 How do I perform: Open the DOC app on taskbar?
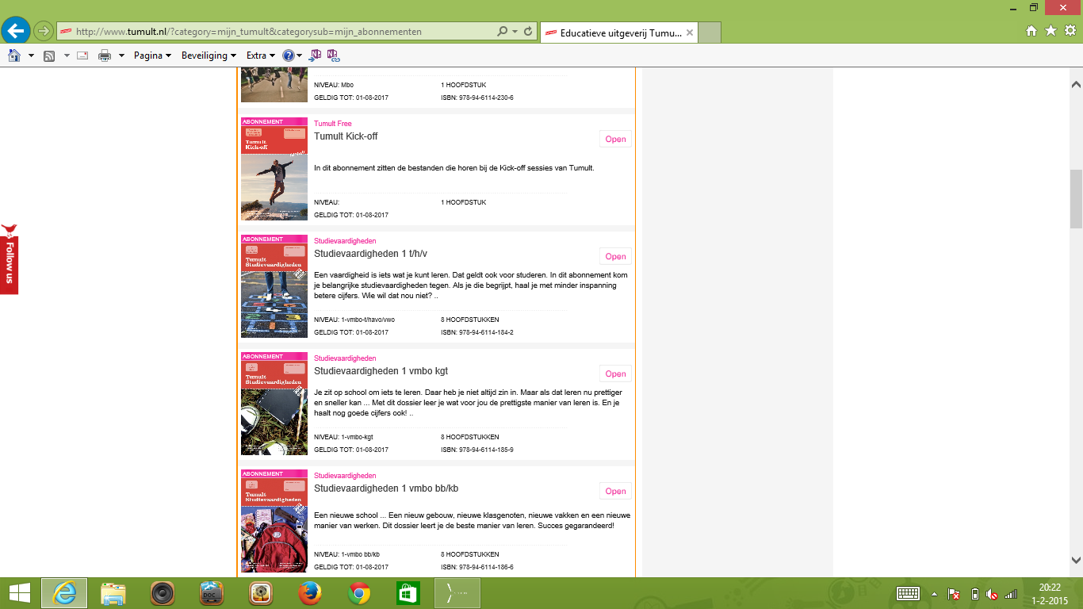(x=212, y=593)
